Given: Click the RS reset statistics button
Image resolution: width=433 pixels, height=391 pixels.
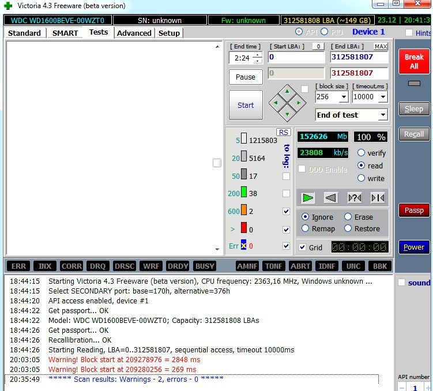Looking at the screenshot, I should click(283, 132).
